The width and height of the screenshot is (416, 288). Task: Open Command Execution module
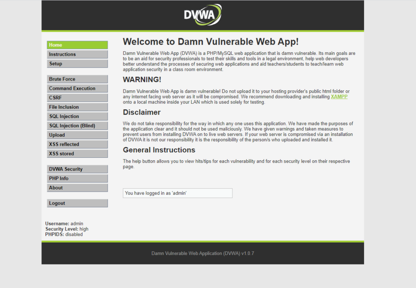77,88
